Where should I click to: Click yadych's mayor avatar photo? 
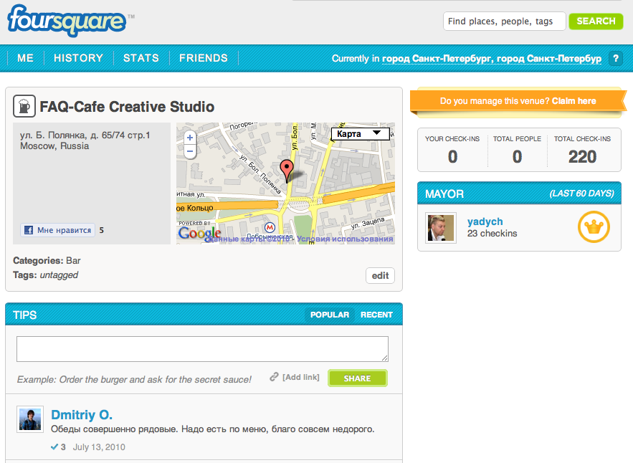click(441, 228)
